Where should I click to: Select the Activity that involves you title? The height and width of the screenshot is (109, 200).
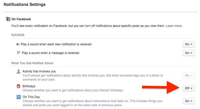point(39,71)
